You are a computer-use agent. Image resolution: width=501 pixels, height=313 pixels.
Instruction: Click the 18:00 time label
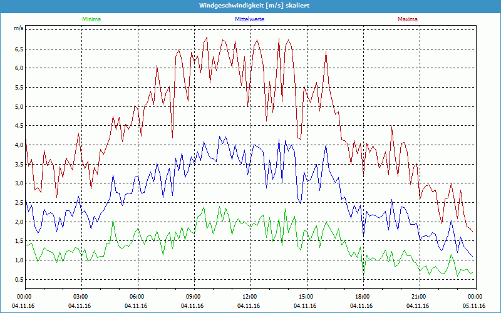click(x=363, y=297)
